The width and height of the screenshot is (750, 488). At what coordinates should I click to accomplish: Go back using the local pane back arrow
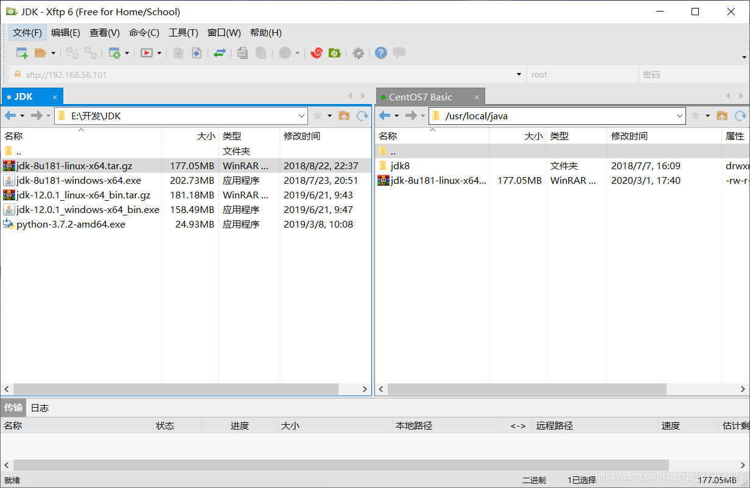[10, 116]
